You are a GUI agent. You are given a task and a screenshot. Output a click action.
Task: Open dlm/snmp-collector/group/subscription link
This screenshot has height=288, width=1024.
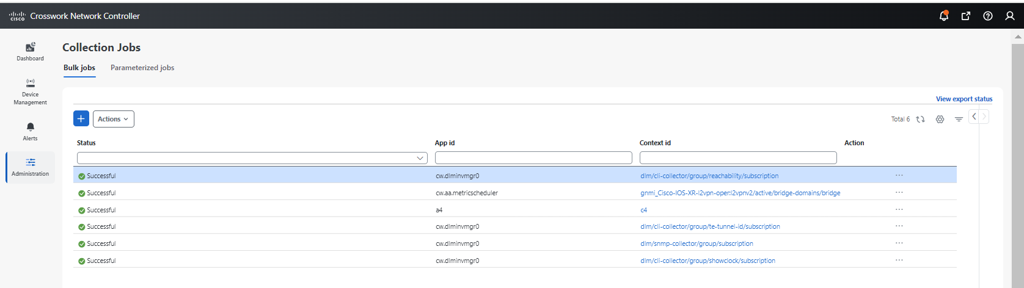tap(697, 243)
